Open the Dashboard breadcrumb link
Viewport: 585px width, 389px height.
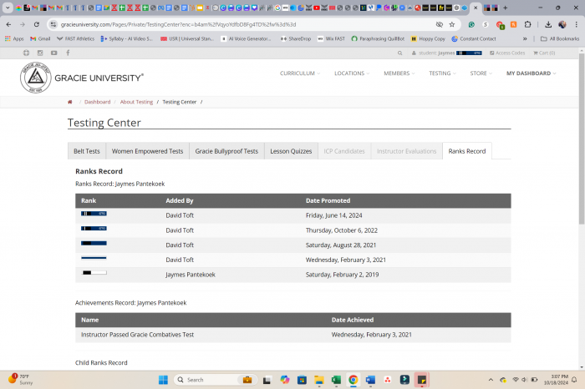point(98,102)
